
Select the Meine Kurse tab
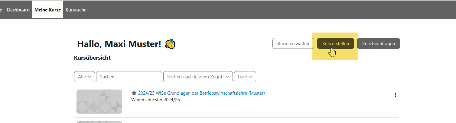pyautogui.click(x=47, y=10)
